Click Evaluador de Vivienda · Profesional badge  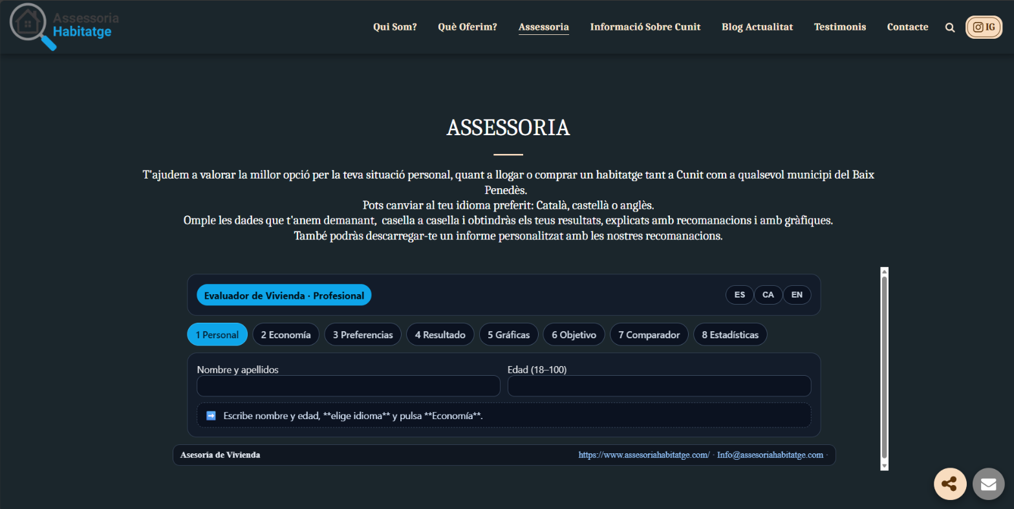284,296
